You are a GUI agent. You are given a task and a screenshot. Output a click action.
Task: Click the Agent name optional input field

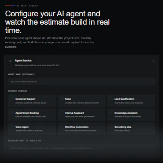81,81
